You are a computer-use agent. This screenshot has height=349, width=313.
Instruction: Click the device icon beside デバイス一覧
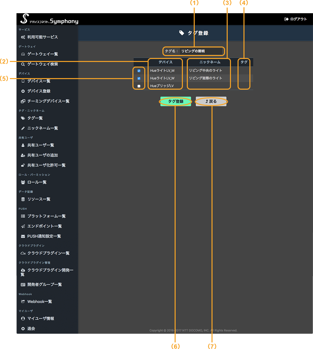coord(23,81)
